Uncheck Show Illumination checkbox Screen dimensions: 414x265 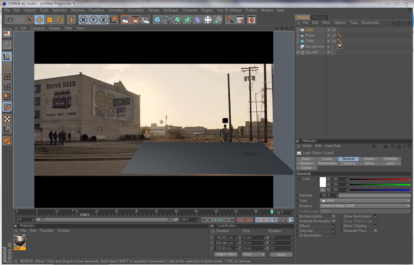coord(376,216)
